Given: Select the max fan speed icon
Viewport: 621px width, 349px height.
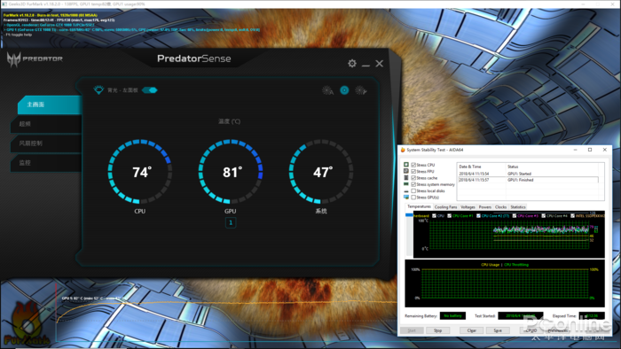Looking at the screenshot, I should point(361,90).
